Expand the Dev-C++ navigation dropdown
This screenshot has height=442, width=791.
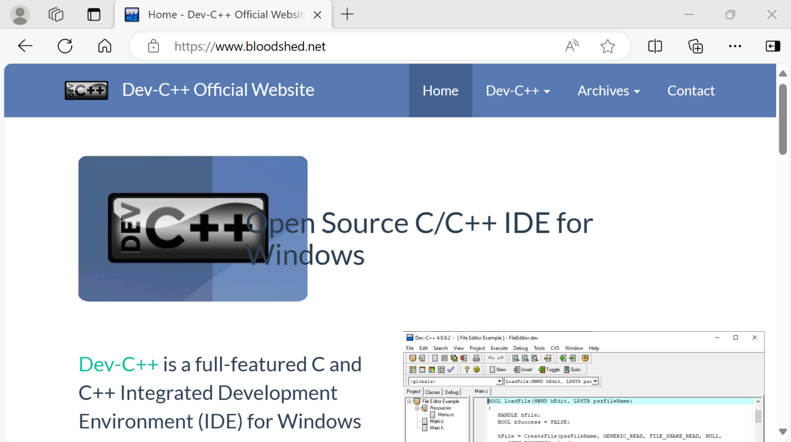[518, 90]
